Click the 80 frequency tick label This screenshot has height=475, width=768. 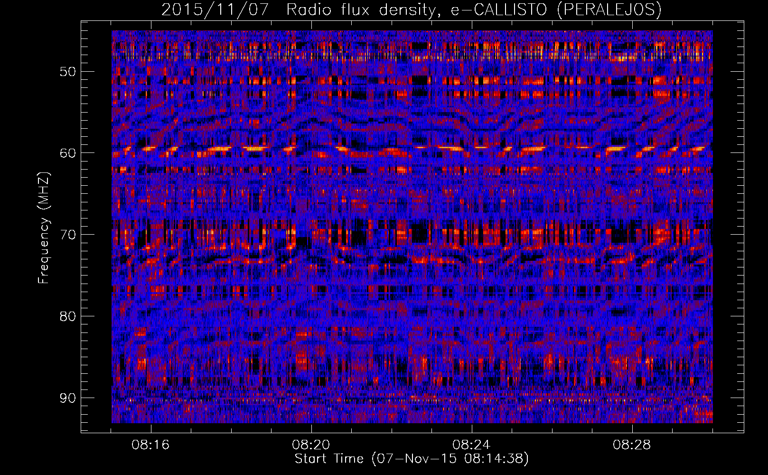pos(68,316)
